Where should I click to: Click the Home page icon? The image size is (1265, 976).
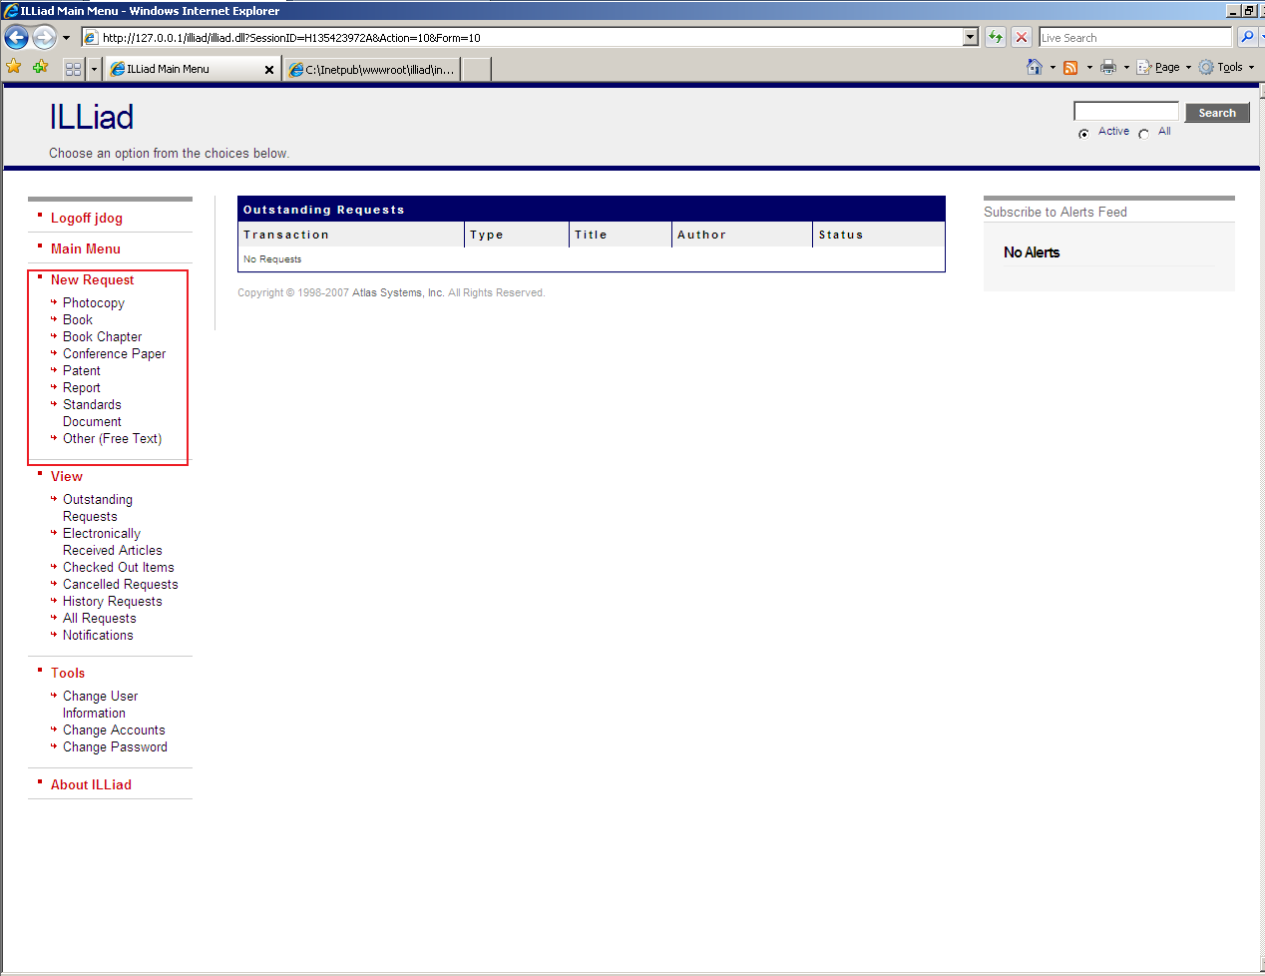coord(1035,67)
